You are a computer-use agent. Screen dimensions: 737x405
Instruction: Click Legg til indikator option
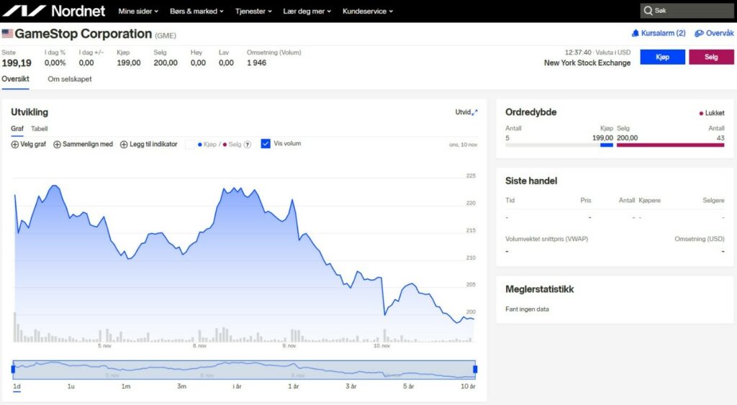coord(148,145)
